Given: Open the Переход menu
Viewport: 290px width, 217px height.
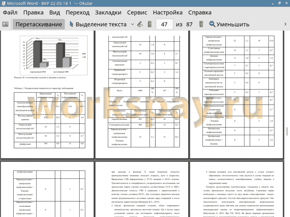Looking at the screenshot, I should [x=78, y=12].
